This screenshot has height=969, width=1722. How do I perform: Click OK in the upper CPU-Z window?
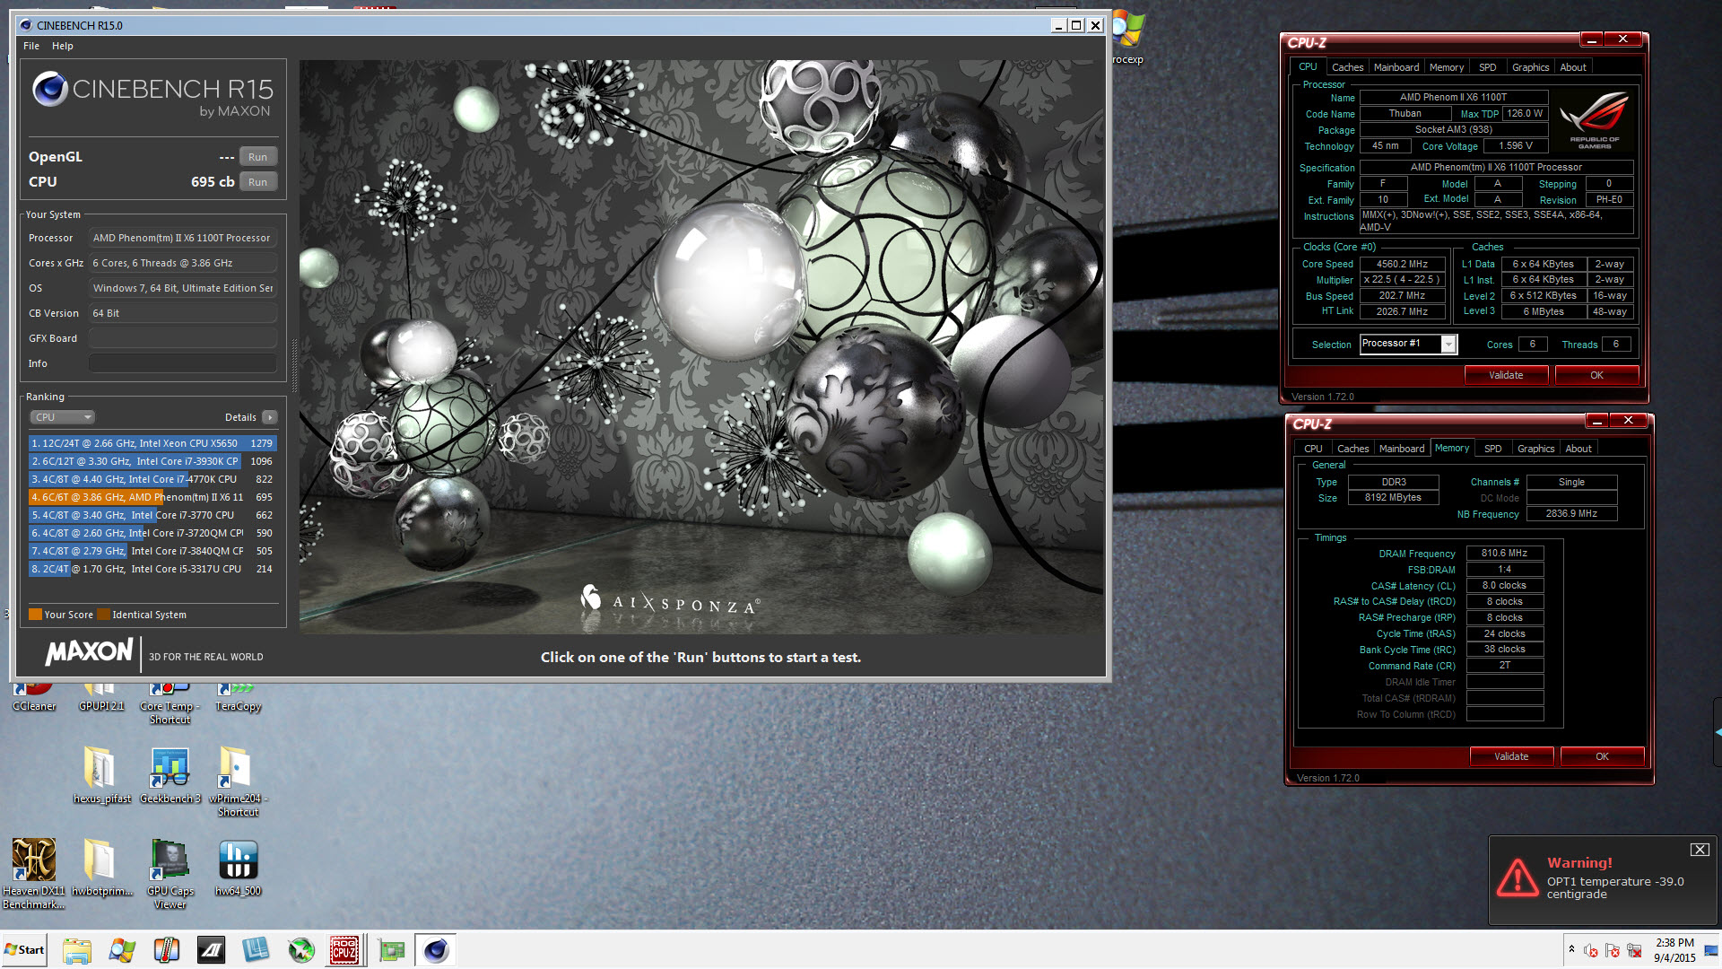1596,375
